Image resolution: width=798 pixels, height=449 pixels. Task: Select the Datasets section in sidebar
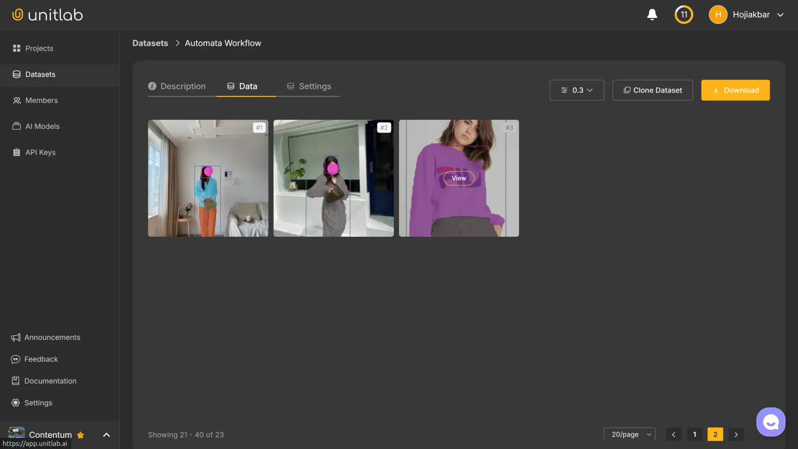(x=40, y=74)
